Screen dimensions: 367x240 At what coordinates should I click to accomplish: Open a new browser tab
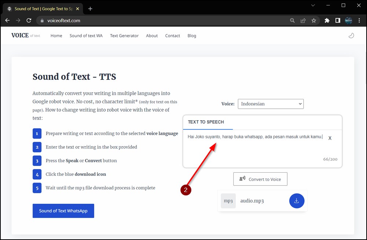pyautogui.click(x=90, y=9)
